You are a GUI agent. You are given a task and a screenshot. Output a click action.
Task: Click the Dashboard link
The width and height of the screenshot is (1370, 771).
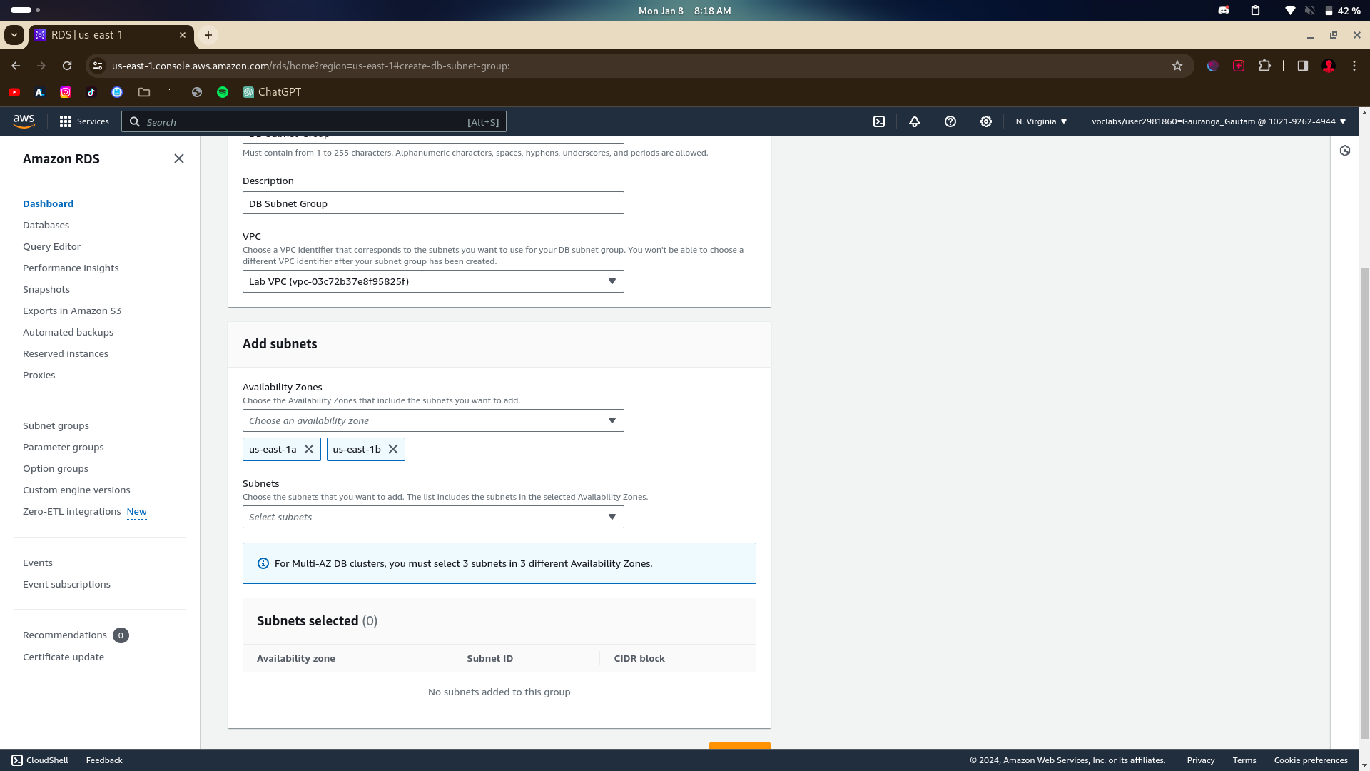pos(48,203)
